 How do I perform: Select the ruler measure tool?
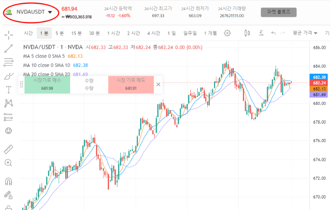[x=9, y=149]
